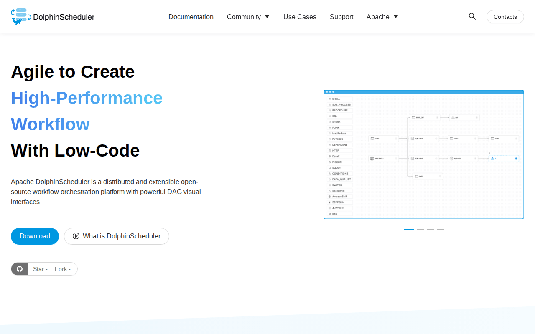
Task: Click the Download button
Action: [x=35, y=236]
